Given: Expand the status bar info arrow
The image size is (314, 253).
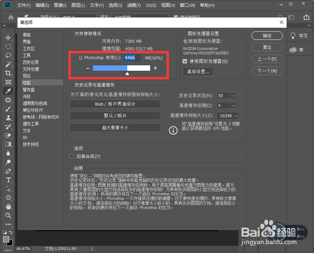Looking at the screenshot, I should 92,249.
